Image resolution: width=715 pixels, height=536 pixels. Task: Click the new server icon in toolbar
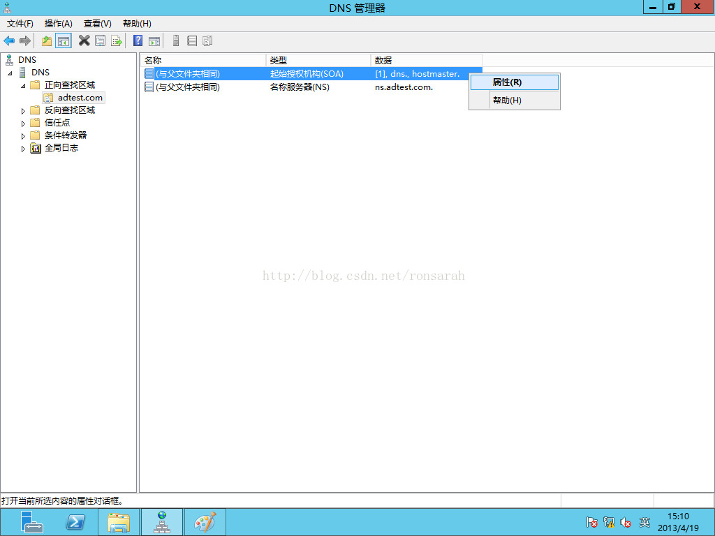pos(176,41)
